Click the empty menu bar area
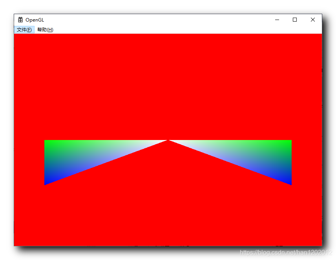 coord(157,29)
